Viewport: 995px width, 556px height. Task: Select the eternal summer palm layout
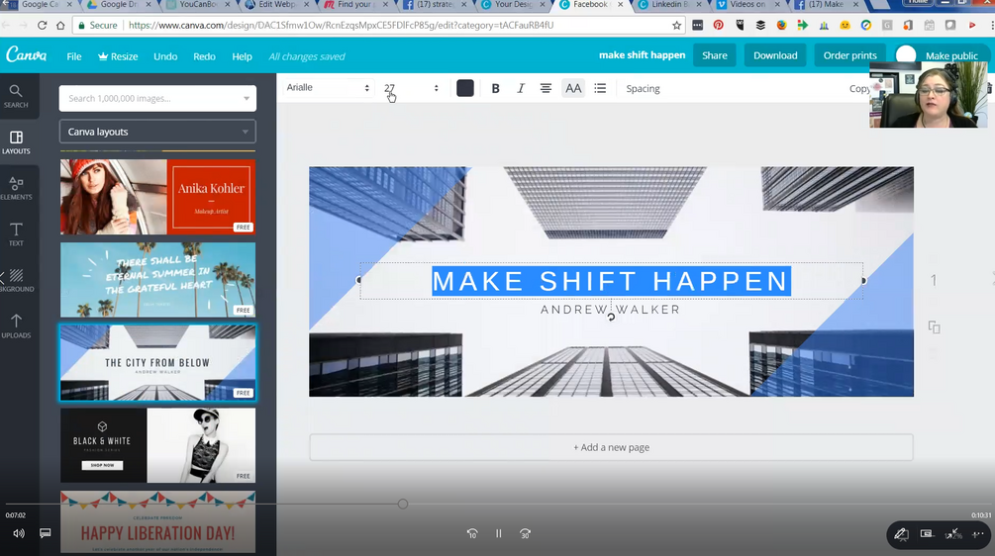tap(158, 280)
